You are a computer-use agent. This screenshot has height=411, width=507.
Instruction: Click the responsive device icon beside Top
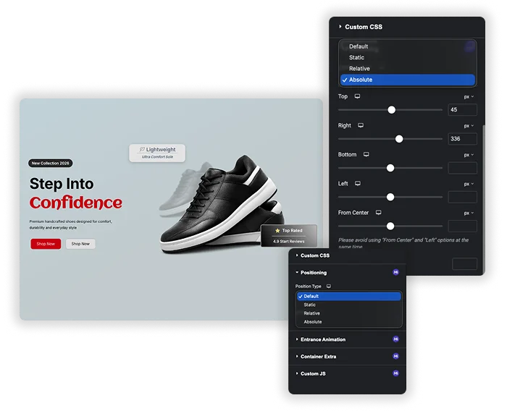point(357,96)
